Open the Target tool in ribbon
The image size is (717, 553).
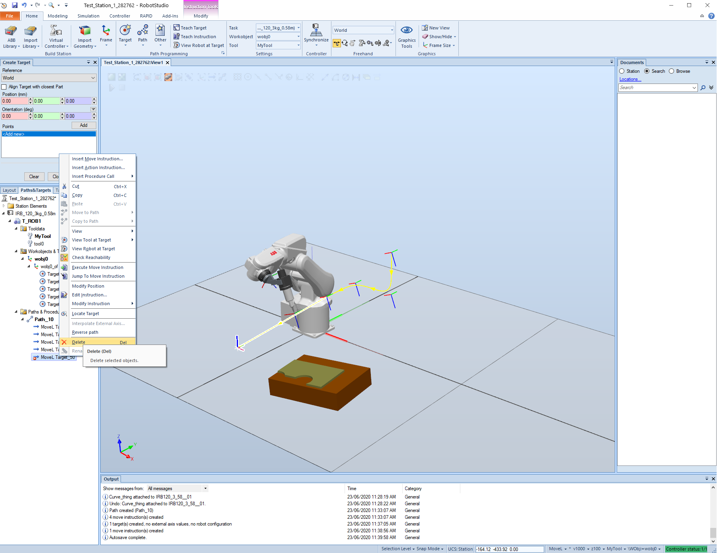pyautogui.click(x=125, y=31)
